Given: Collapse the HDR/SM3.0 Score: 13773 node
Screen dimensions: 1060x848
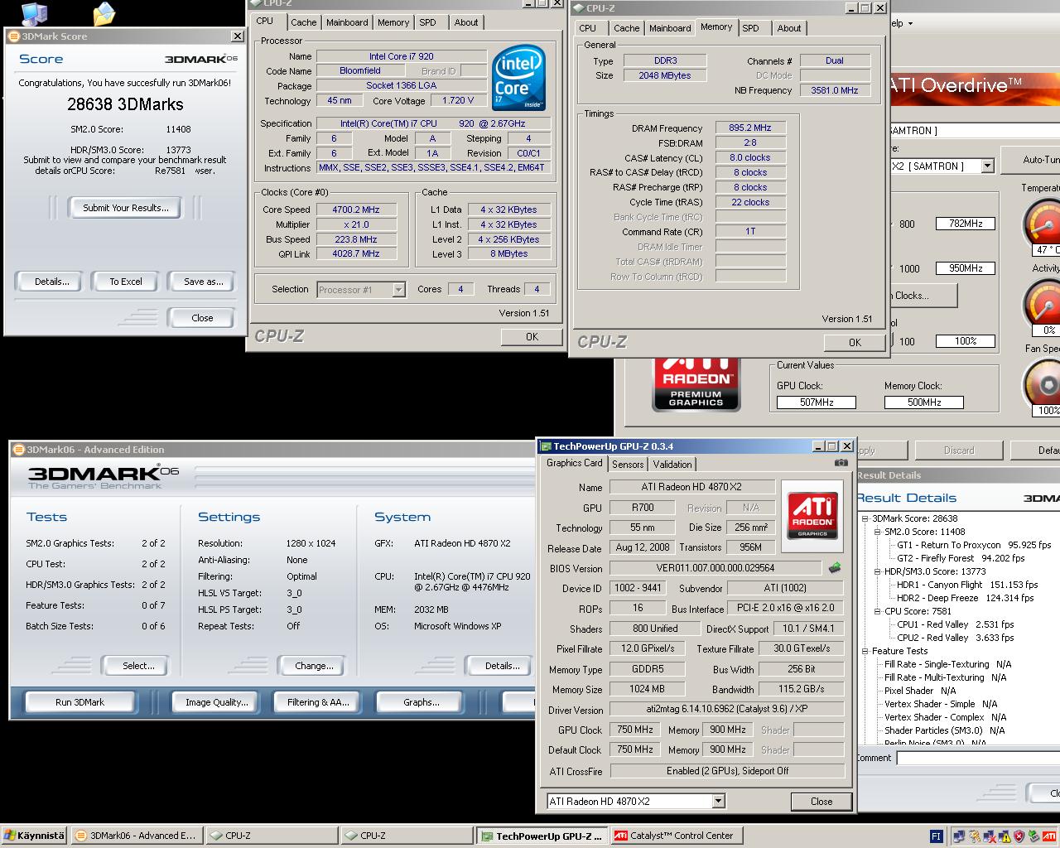Looking at the screenshot, I should (878, 571).
